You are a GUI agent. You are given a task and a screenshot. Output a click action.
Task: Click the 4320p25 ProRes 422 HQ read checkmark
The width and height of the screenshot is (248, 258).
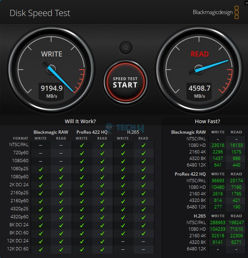click(x=102, y=210)
